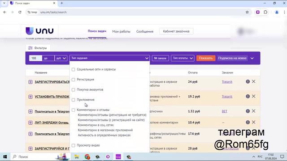
Task: Switch to Поиск задач tab
Action: pos(97,31)
